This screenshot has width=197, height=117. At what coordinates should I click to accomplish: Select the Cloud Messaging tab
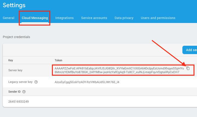(x=35, y=18)
